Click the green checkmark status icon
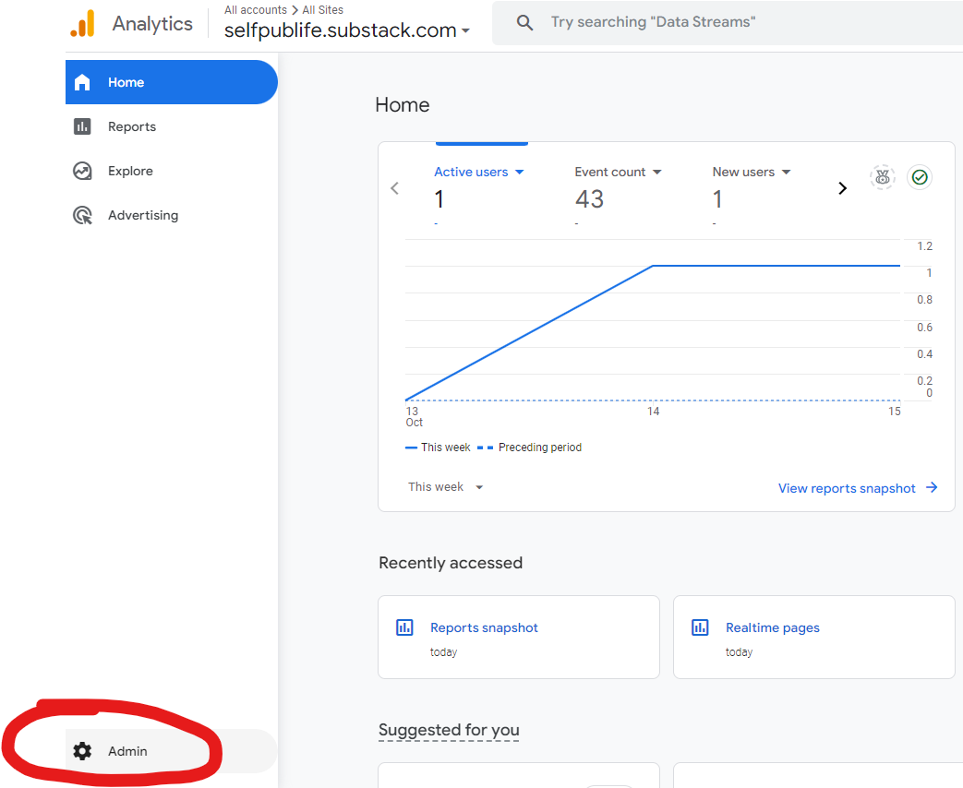 [920, 177]
